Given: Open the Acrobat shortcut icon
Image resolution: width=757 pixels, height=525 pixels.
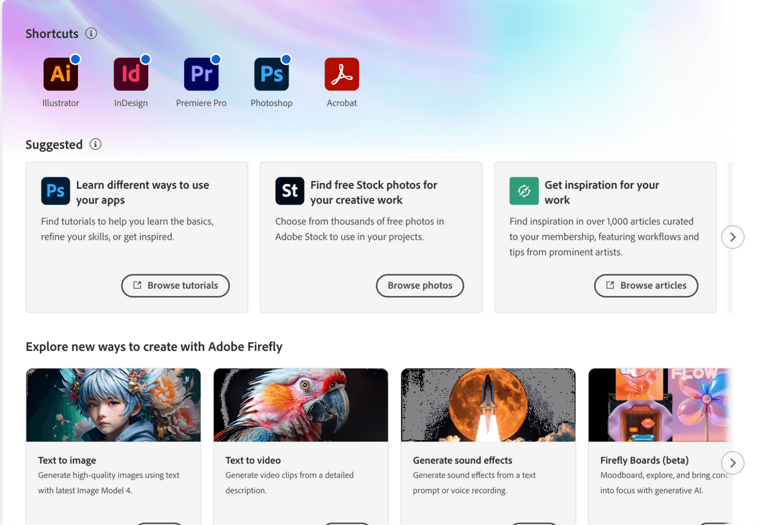Looking at the screenshot, I should click(342, 75).
